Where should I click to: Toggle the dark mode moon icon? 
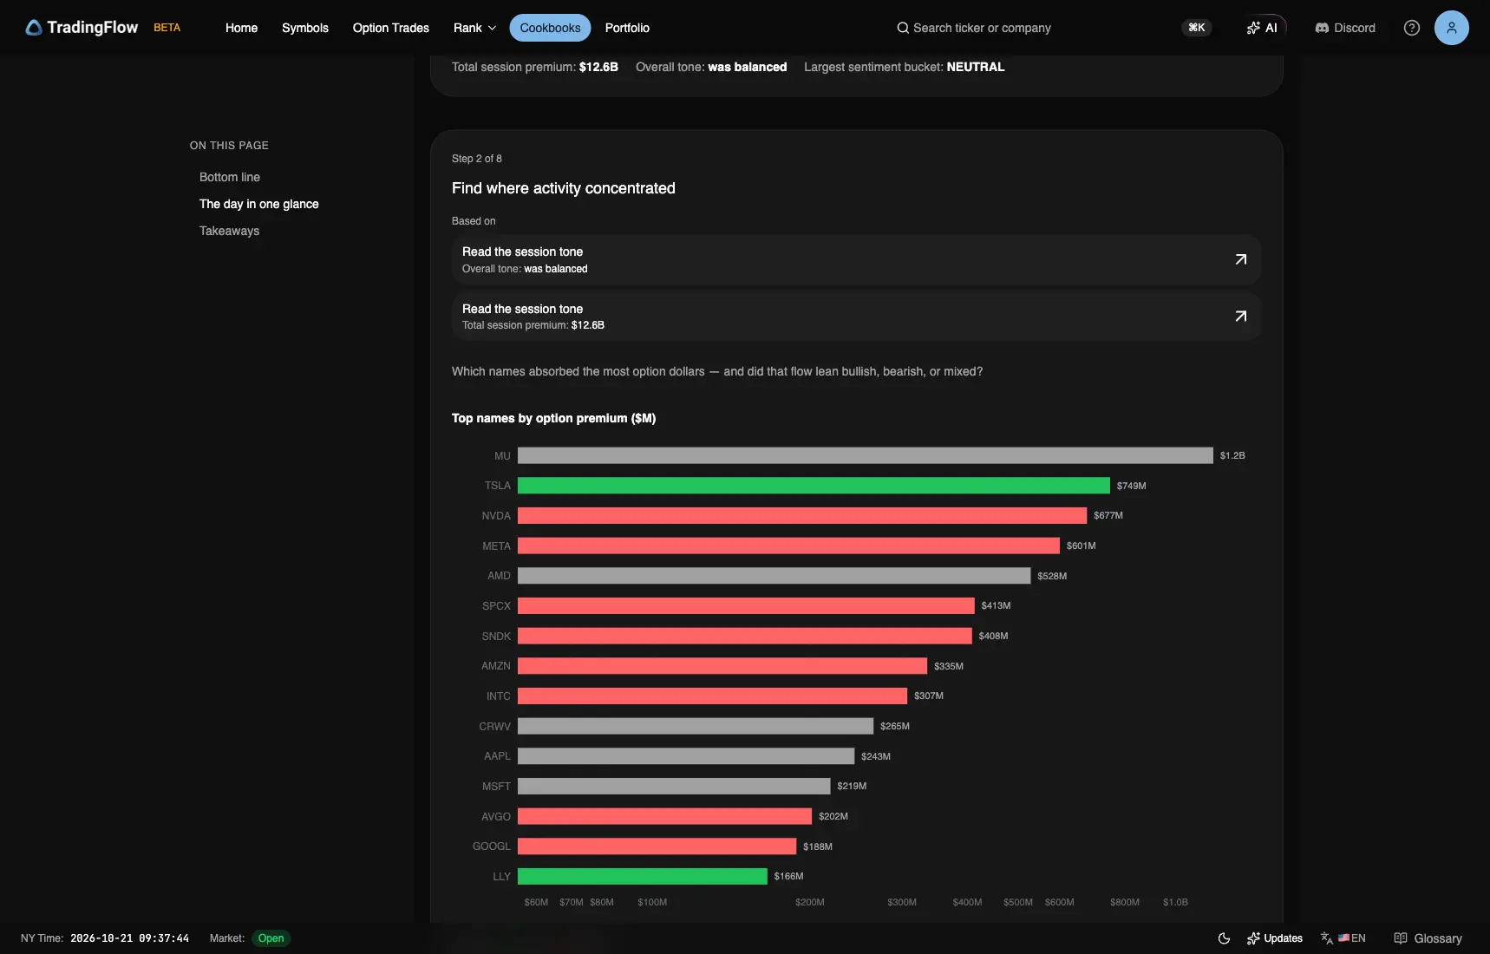[x=1224, y=938]
